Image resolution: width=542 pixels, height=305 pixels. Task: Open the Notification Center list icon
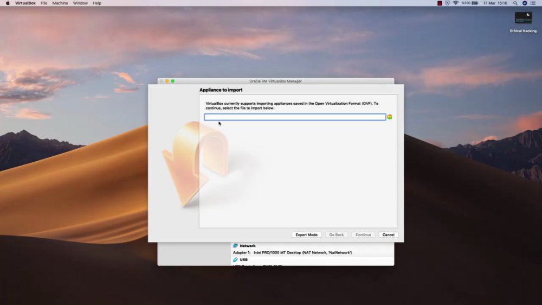(x=533, y=3)
